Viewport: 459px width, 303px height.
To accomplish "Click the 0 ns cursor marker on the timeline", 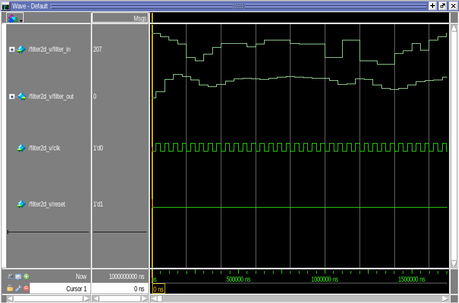I will (158, 290).
